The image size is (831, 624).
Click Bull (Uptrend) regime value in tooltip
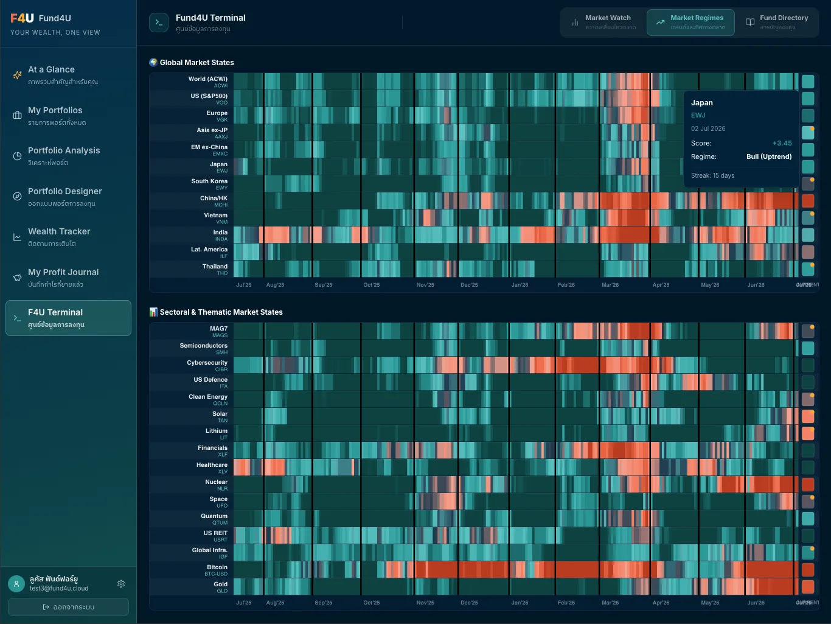pyautogui.click(x=769, y=156)
